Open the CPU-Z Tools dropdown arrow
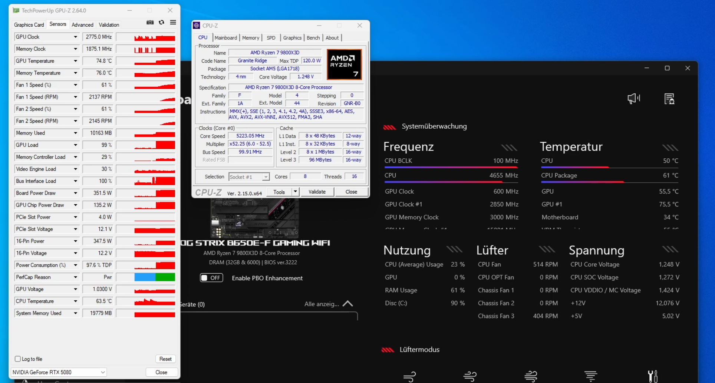 [x=295, y=192]
